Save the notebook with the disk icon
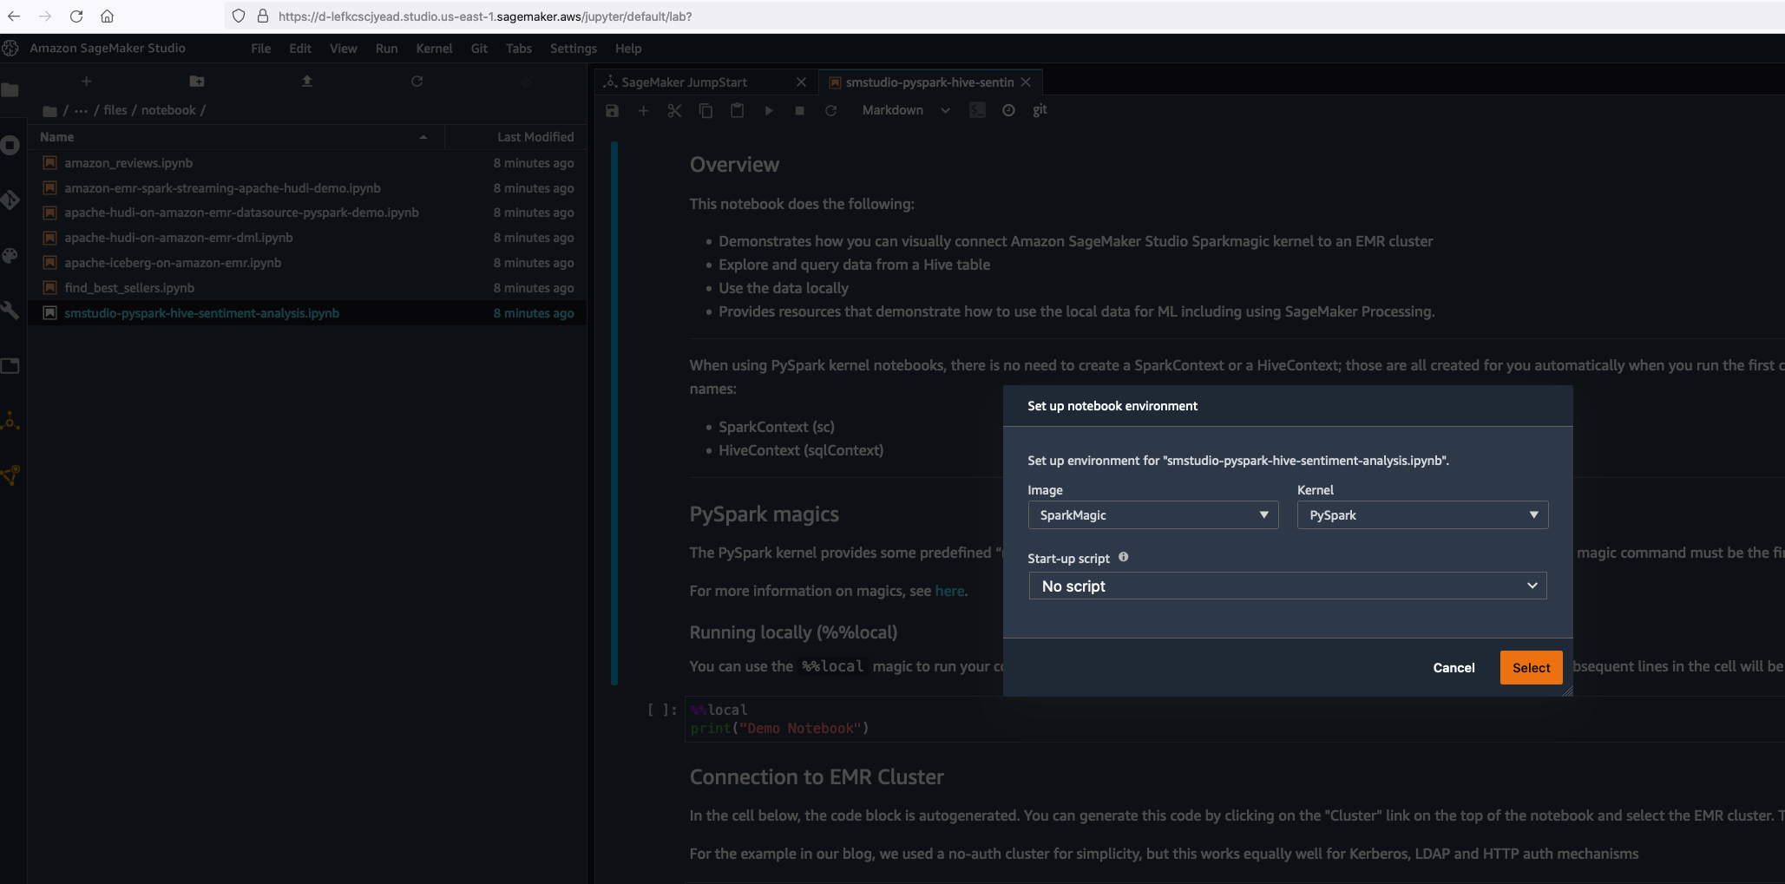 tap(612, 110)
